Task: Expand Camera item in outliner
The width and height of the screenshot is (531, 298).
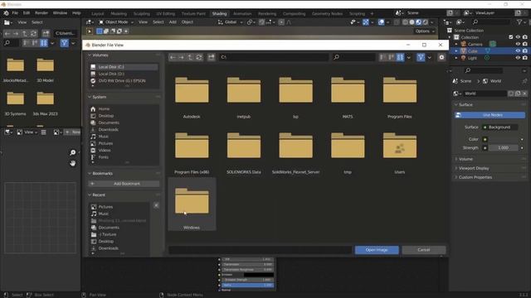Action: click(x=456, y=44)
